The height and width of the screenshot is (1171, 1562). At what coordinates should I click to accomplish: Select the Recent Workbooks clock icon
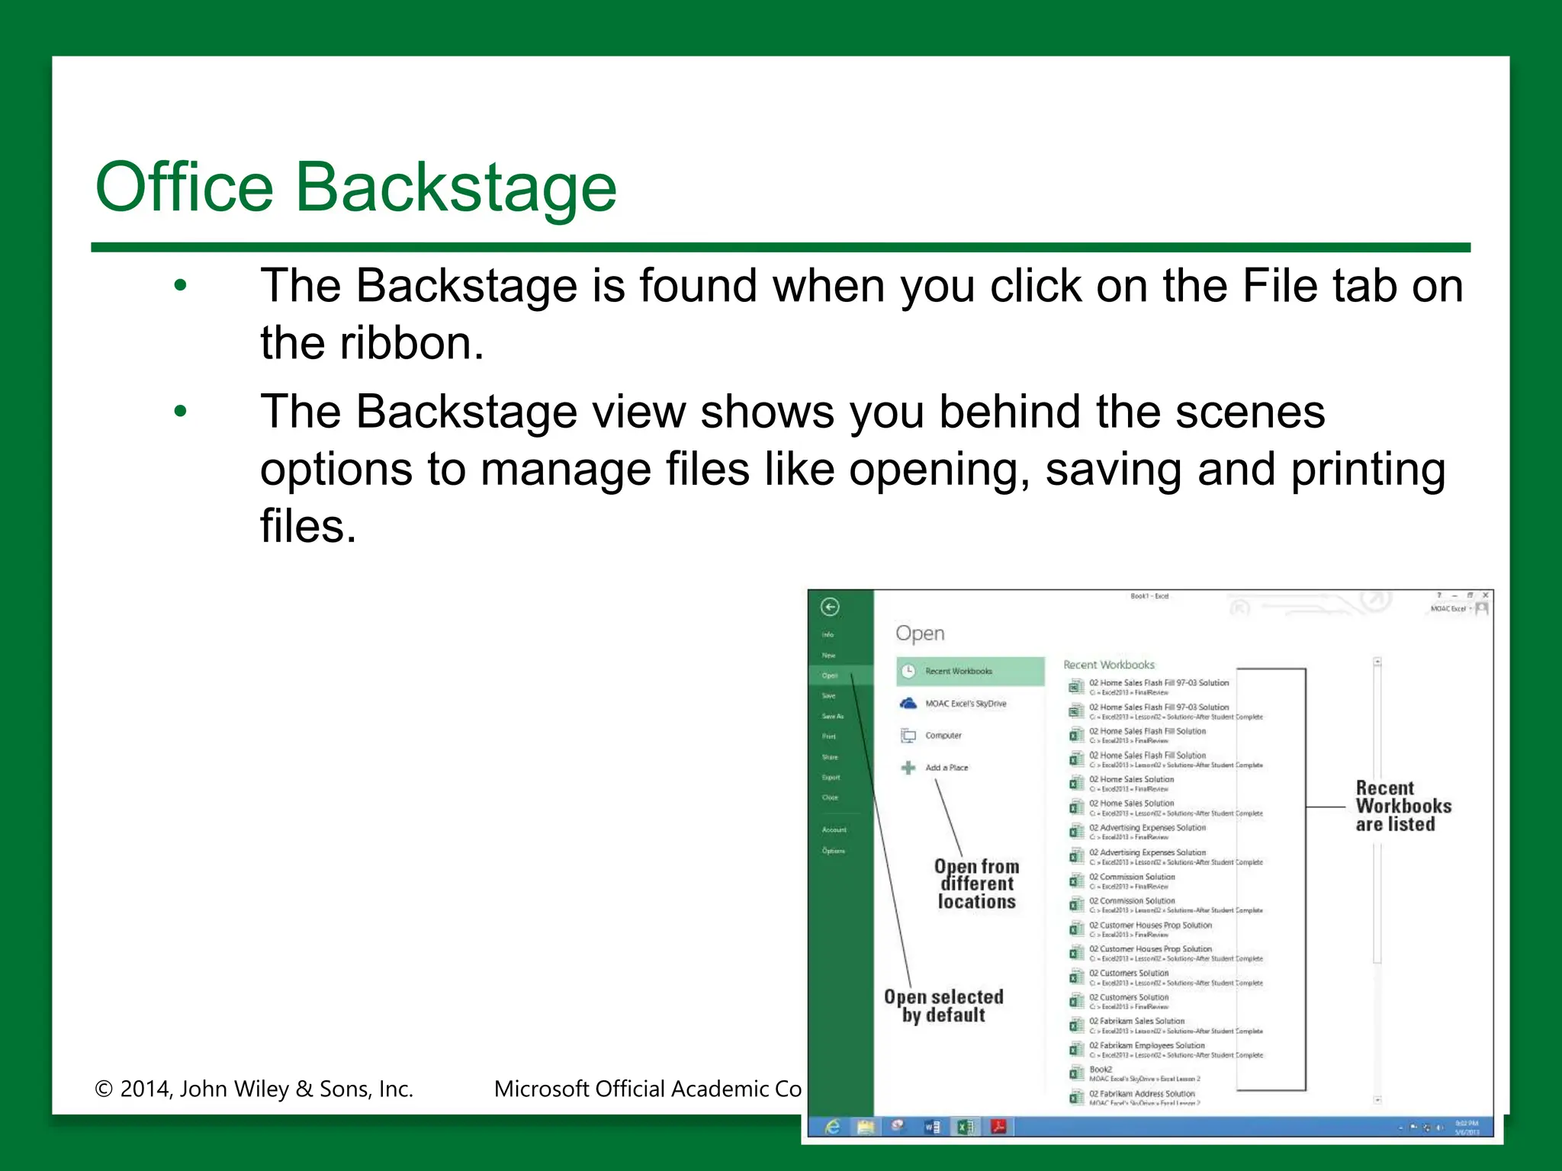pos(908,671)
